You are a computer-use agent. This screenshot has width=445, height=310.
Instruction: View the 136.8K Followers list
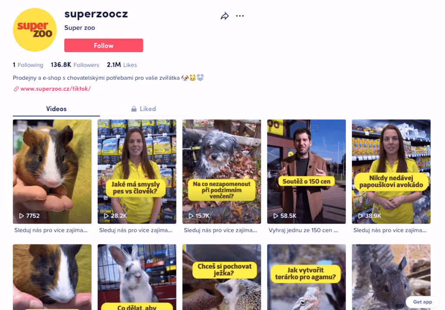coord(75,65)
